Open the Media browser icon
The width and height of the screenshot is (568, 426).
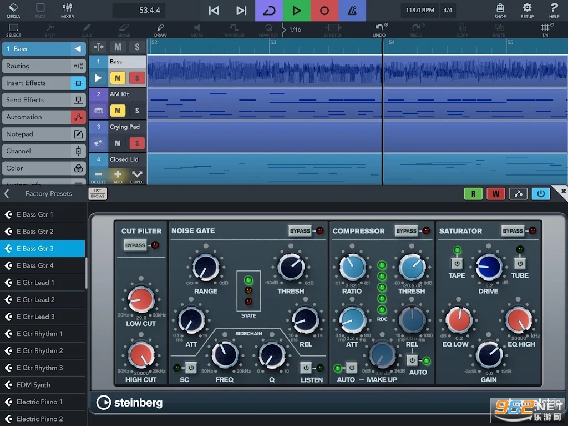[13, 10]
